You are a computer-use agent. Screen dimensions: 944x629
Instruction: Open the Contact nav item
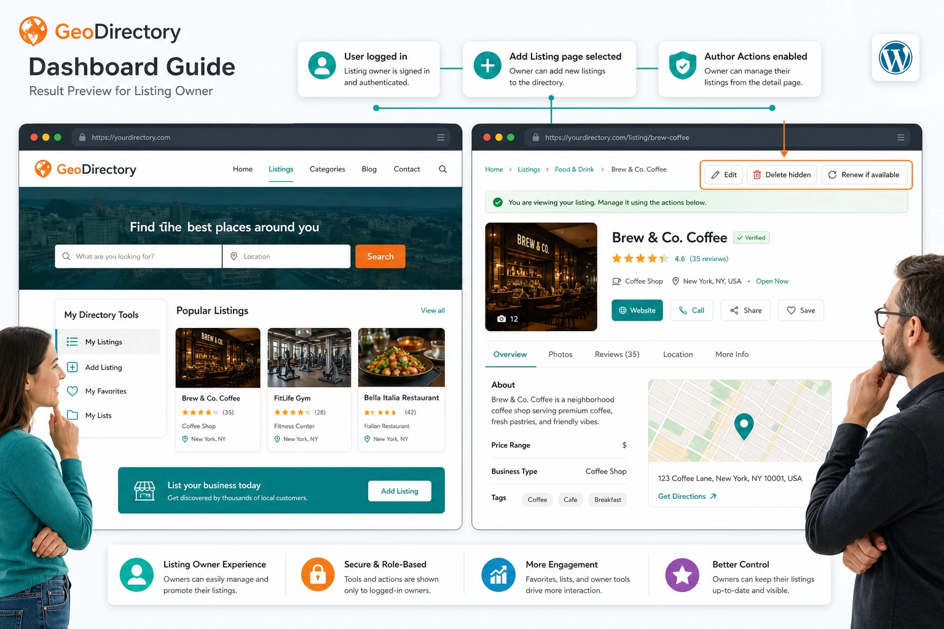pyautogui.click(x=407, y=169)
